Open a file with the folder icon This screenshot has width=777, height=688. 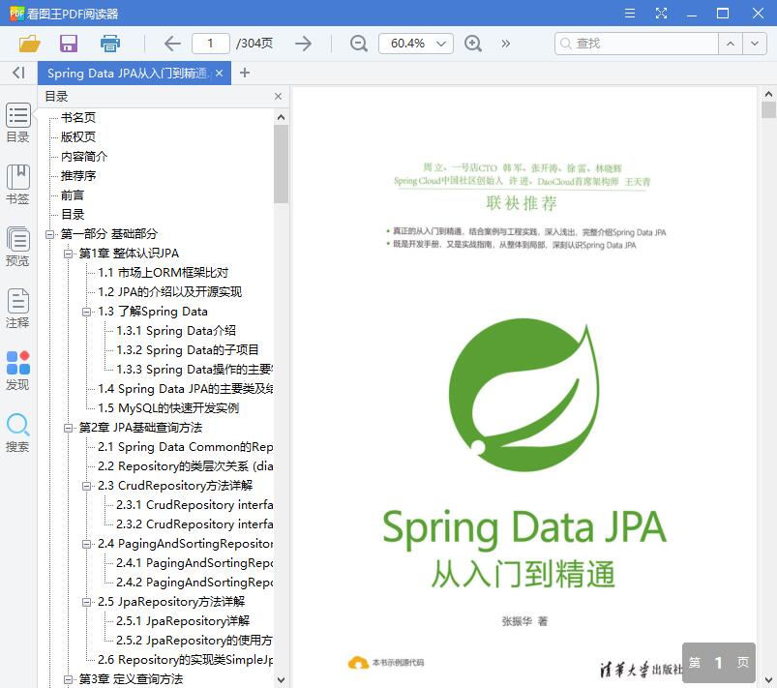pyautogui.click(x=29, y=44)
